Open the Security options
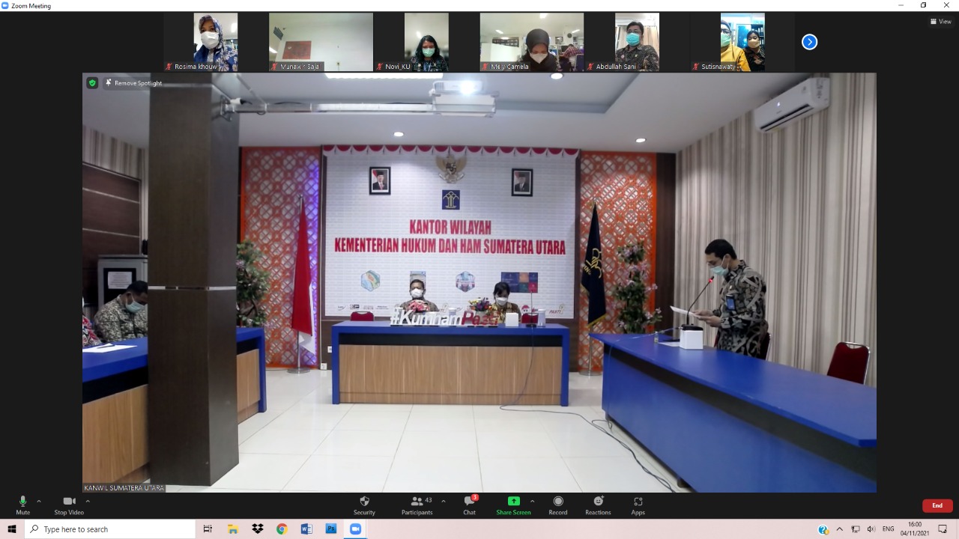959x539 pixels. pyautogui.click(x=364, y=505)
